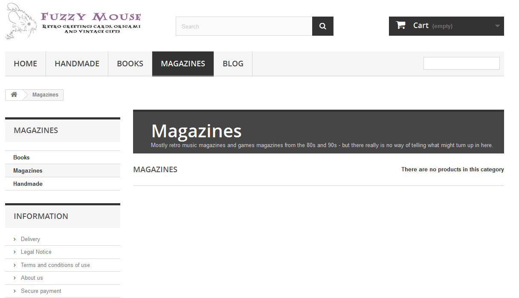Go to the Blog tab
This screenshot has width=519, height=298.
(x=233, y=64)
